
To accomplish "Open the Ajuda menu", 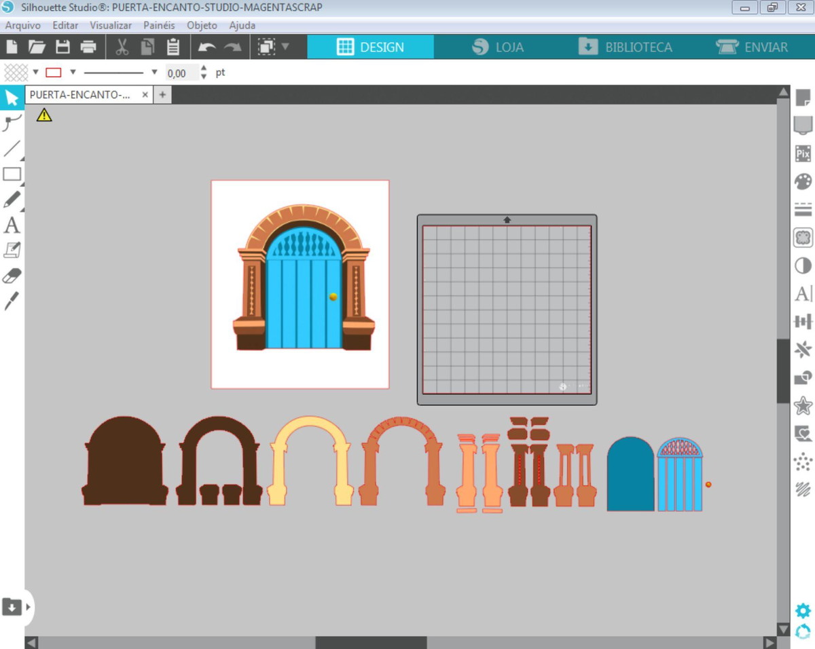I will point(242,25).
